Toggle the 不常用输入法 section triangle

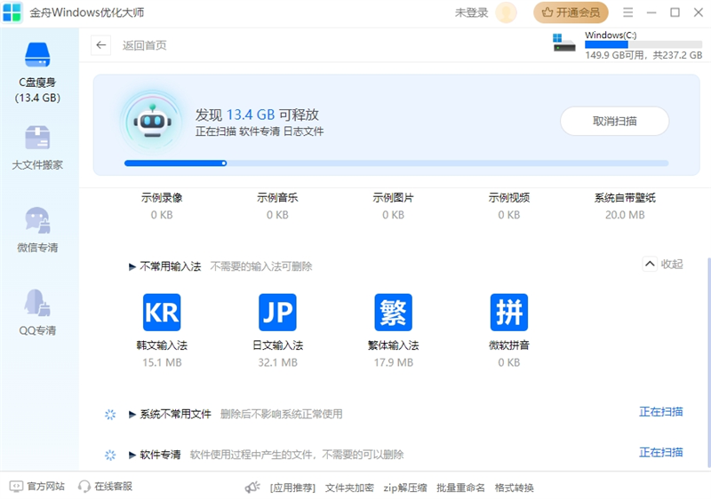point(133,266)
